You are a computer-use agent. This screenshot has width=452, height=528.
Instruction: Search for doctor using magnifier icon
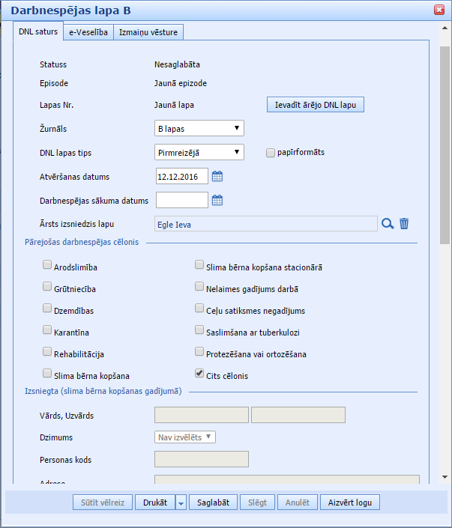coord(388,223)
